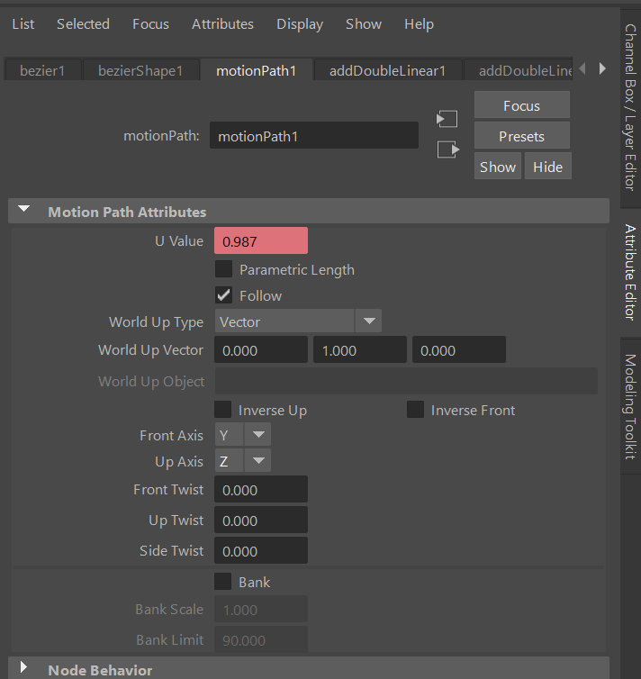Image resolution: width=641 pixels, height=679 pixels.
Task: Select the motionPath1 tab
Action: click(257, 70)
